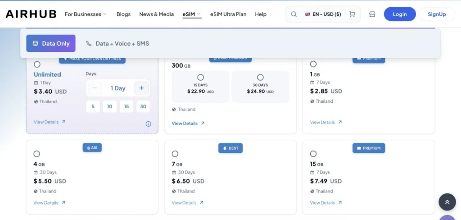
Task: Click the BEST badge on 7 GB card
Action: pyautogui.click(x=230, y=148)
